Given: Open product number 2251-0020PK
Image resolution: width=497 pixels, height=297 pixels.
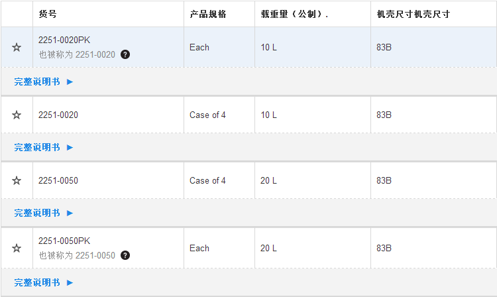Looking at the screenshot, I should click(x=64, y=40).
